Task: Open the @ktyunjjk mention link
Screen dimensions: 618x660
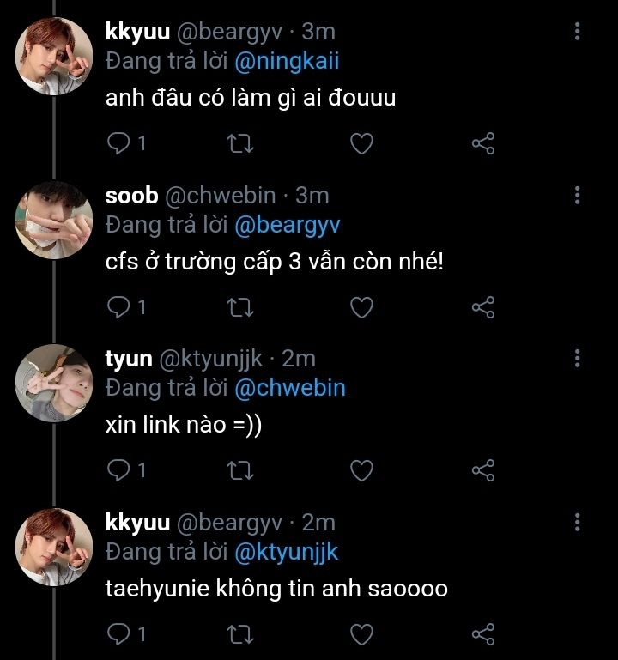Action: (286, 552)
